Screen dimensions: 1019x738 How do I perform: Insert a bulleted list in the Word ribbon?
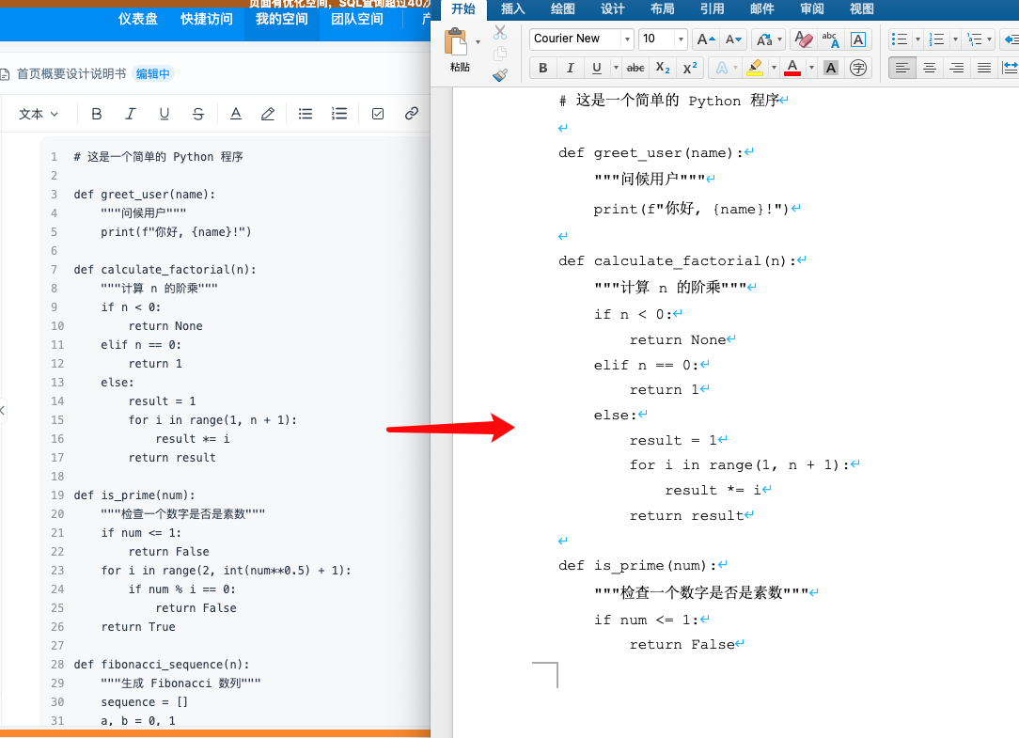(x=900, y=39)
